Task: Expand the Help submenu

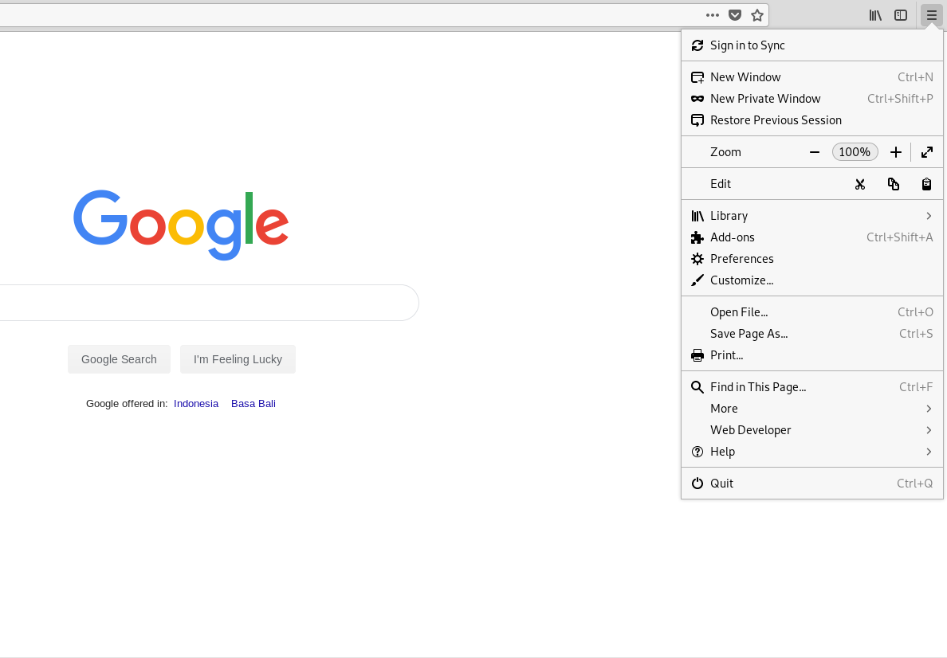Action: [812, 452]
